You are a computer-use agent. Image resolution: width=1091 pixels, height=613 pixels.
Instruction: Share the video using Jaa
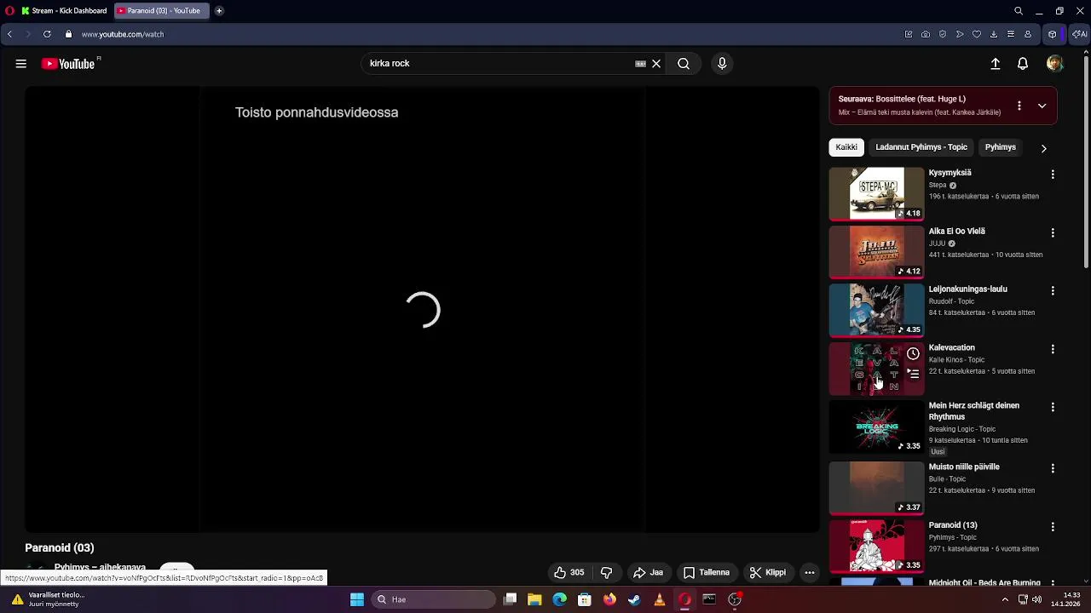648,572
